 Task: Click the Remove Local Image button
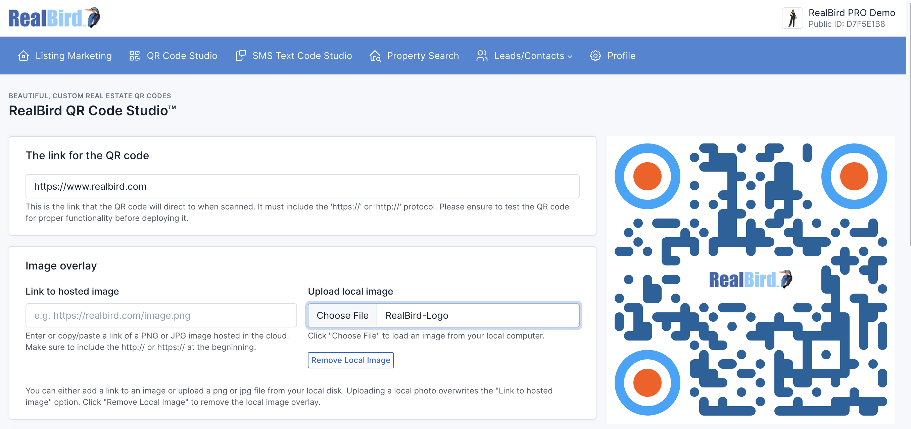[x=350, y=360]
